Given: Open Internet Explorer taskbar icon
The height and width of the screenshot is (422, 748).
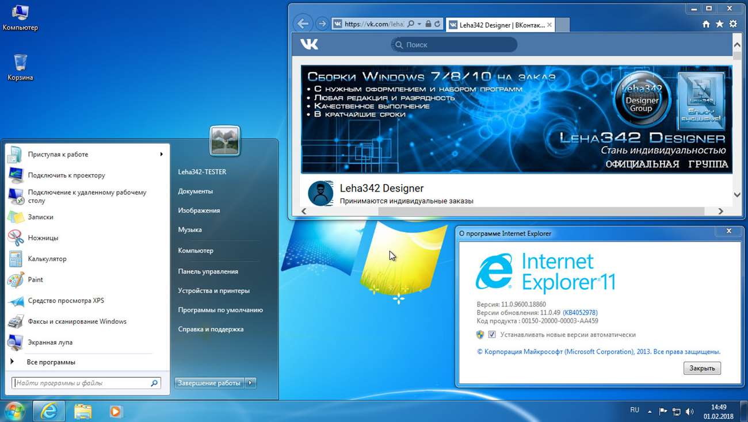Looking at the screenshot, I should [49, 411].
